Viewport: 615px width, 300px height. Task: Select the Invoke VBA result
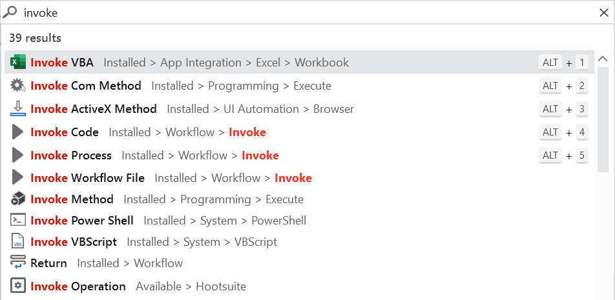tap(62, 63)
